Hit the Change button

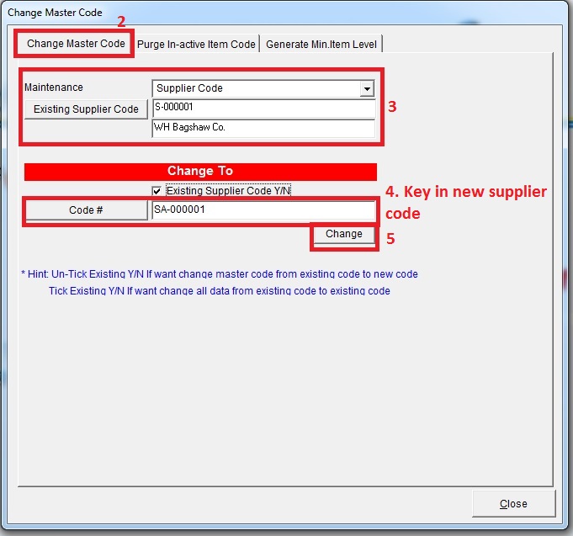[x=343, y=235]
